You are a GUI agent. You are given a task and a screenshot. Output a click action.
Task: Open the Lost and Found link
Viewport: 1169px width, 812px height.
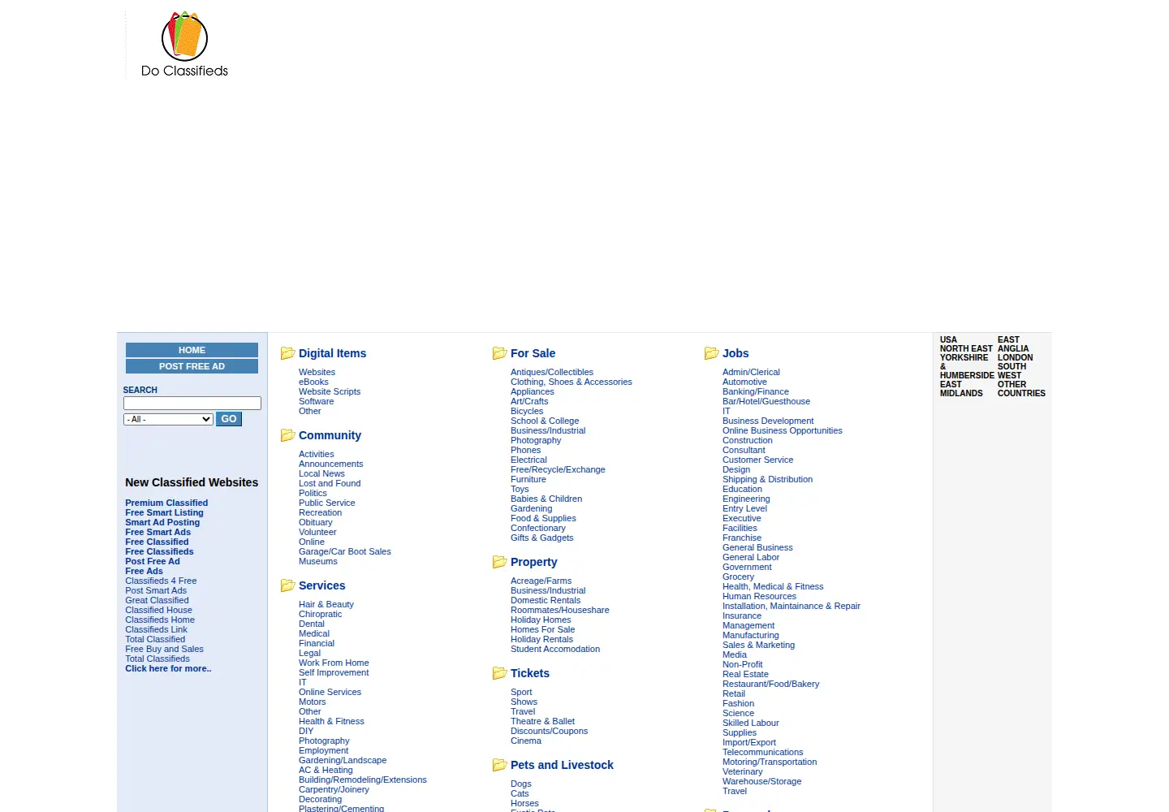coord(330,483)
